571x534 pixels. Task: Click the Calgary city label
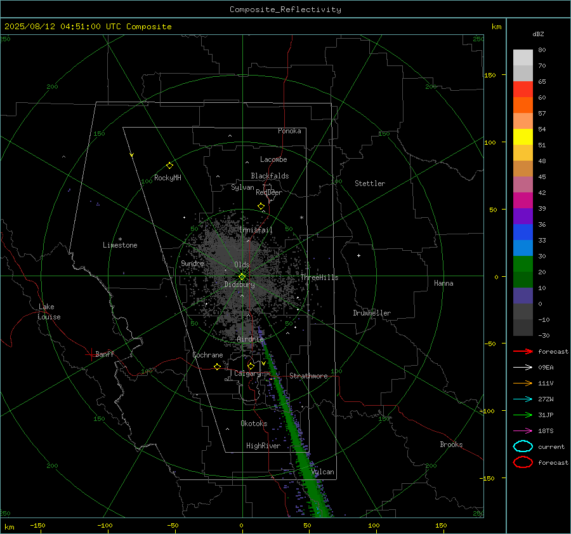[x=247, y=373]
